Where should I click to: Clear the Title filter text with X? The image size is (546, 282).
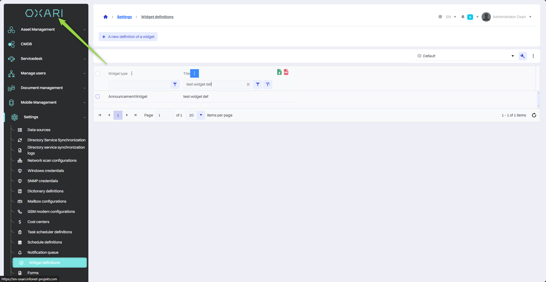248,84
